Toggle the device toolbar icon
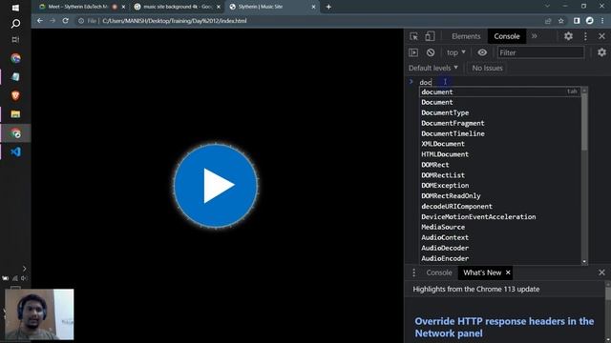The image size is (611, 343). click(430, 36)
